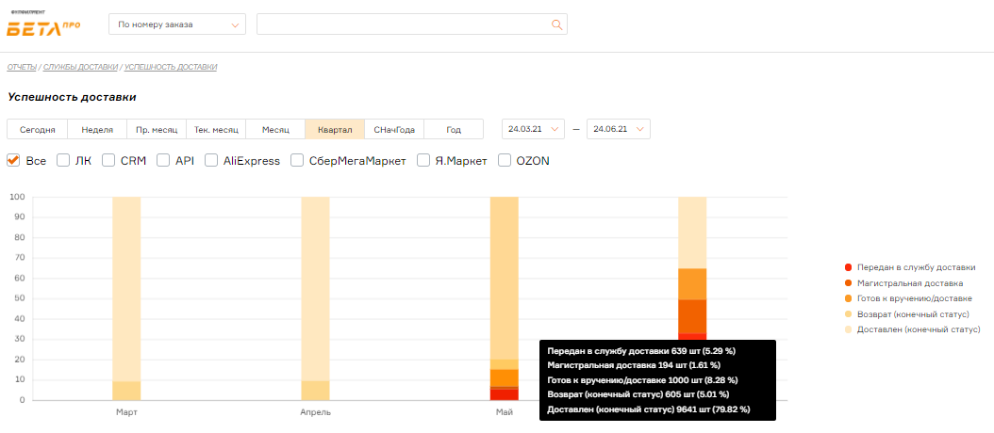Click the 50 value on the Y axis
This screenshot has height=433, width=994.
click(x=20, y=298)
